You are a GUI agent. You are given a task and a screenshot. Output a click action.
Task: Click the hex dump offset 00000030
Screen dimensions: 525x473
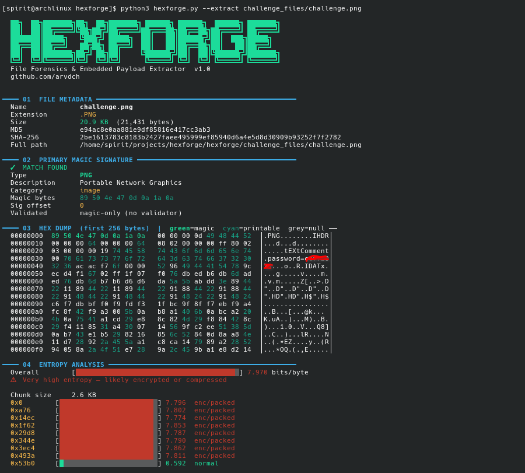coord(26,258)
